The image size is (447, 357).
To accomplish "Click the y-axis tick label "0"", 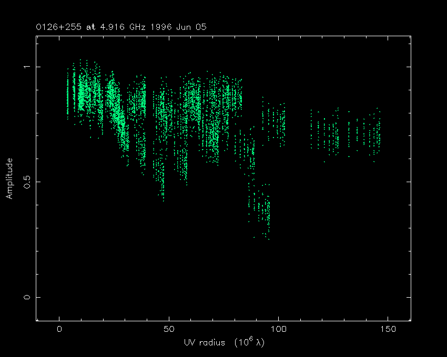I will [26, 297].
